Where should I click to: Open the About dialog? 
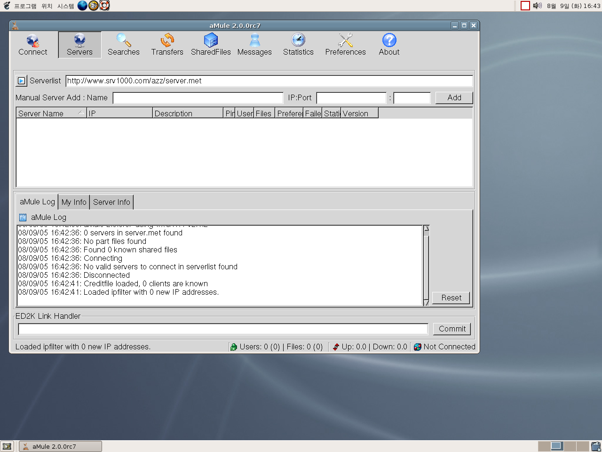pos(389,45)
